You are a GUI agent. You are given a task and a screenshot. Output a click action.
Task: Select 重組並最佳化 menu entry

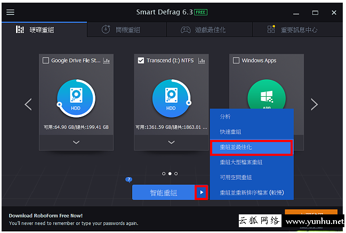point(251,147)
